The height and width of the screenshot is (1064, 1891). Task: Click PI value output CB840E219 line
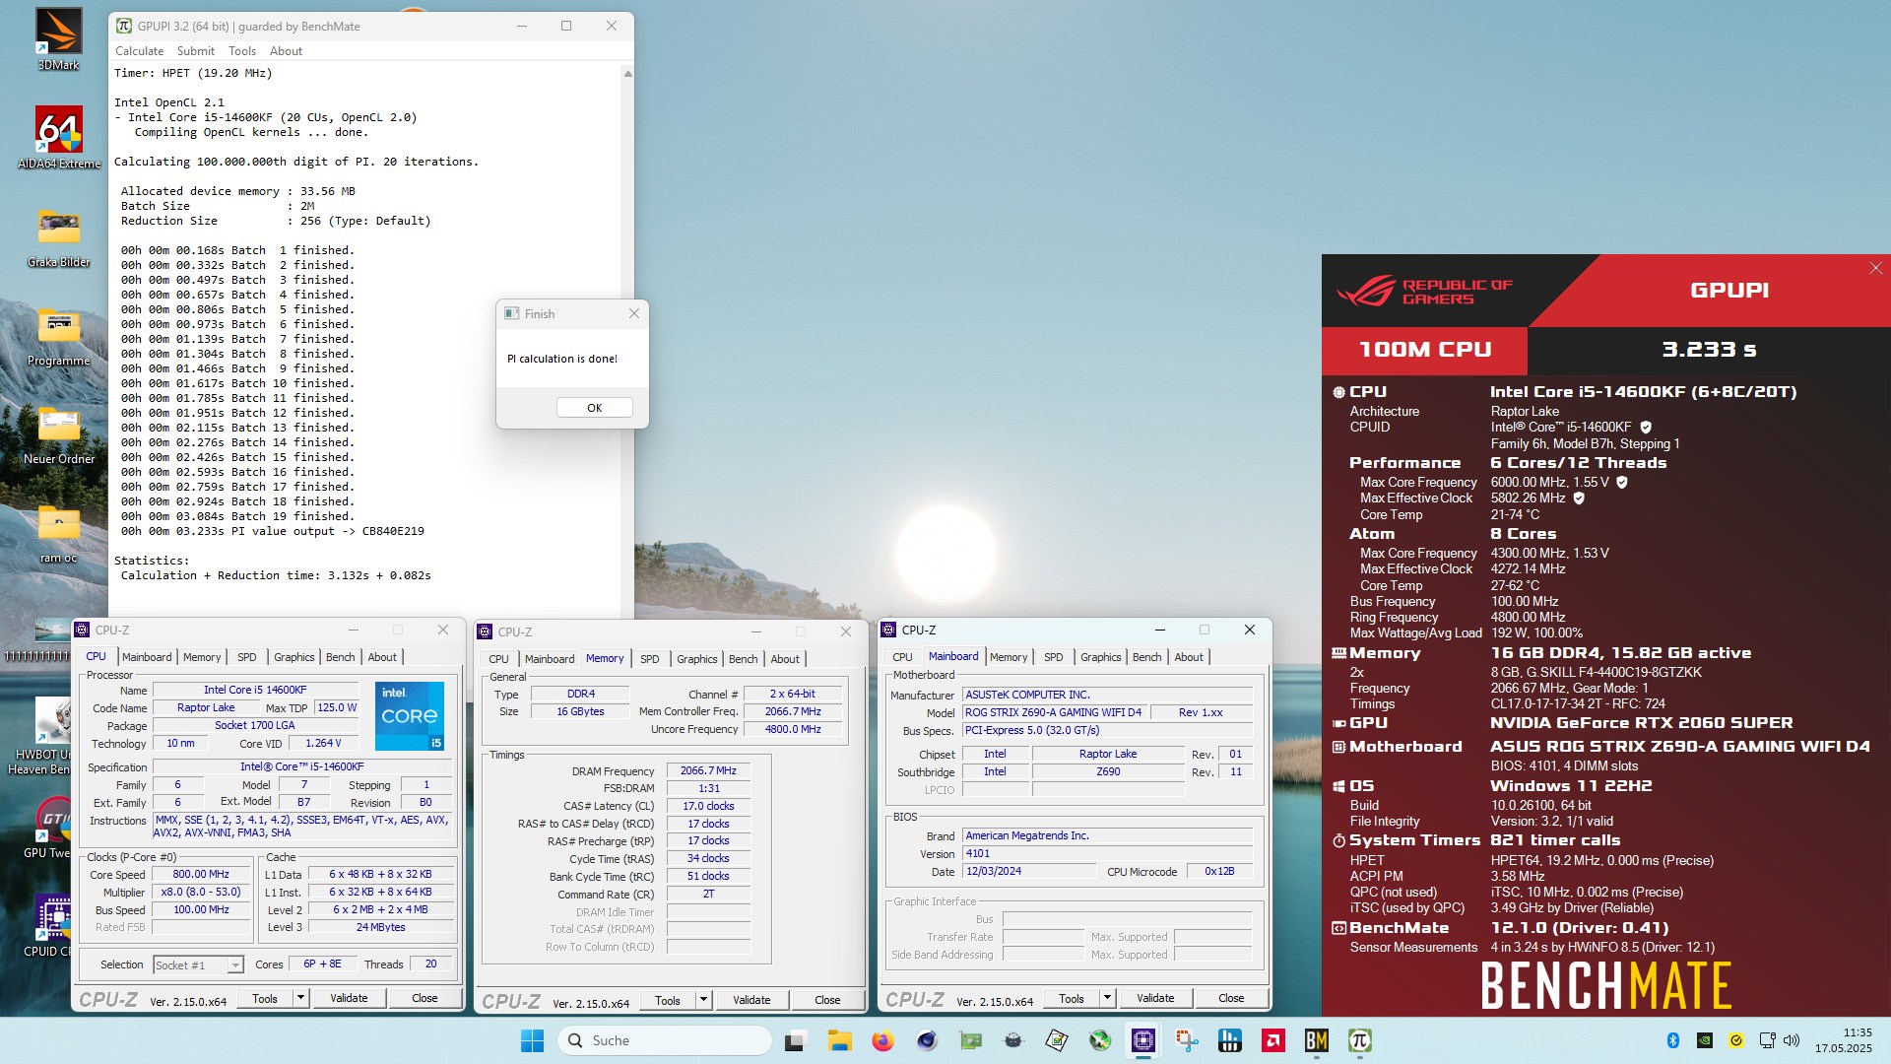(x=273, y=532)
